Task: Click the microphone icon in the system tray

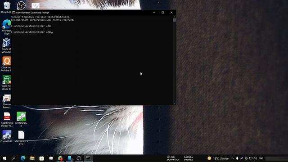Action: click(x=237, y=158)
